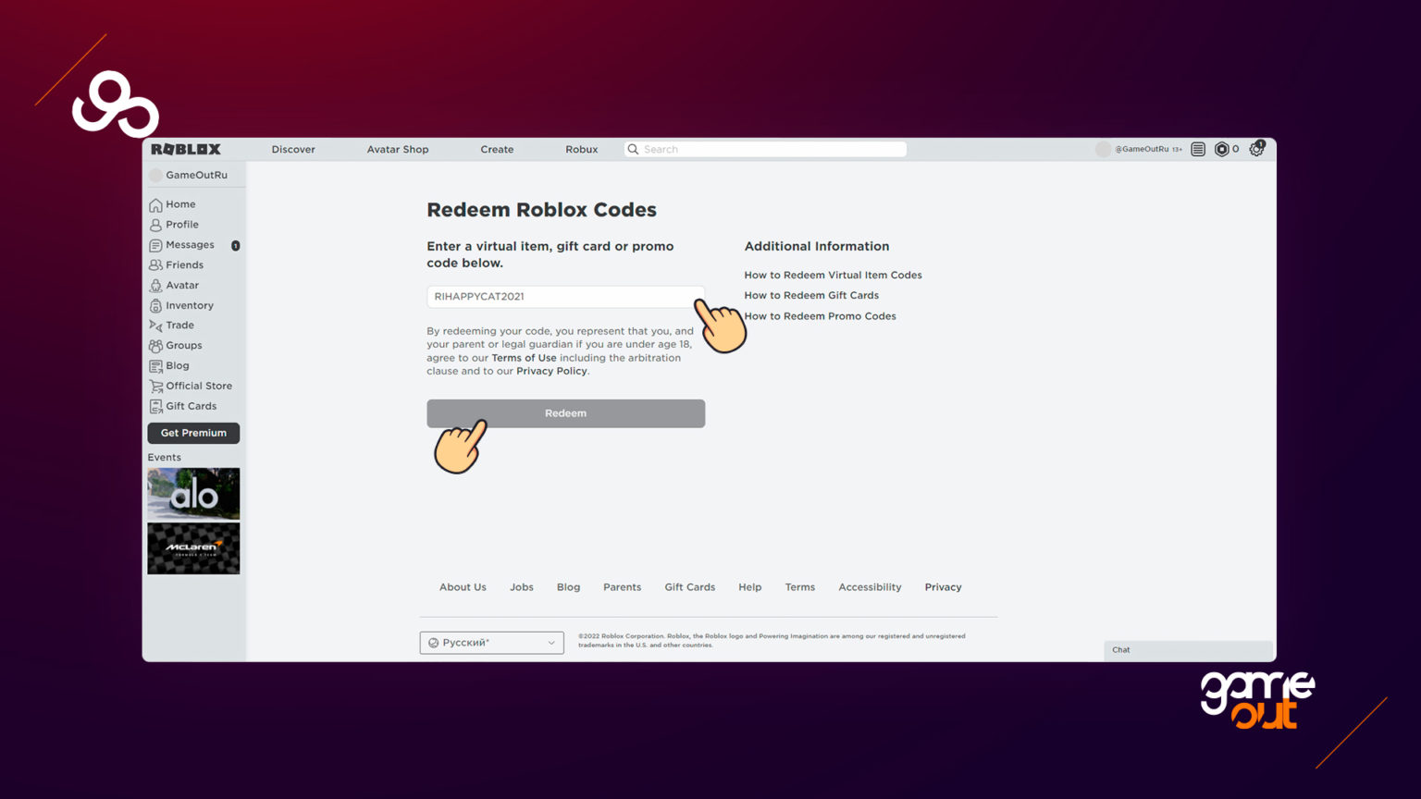Open the Privacy Policy link
Image resolution: width=1421 pixels, height=799 pixels.
[551, 371]
